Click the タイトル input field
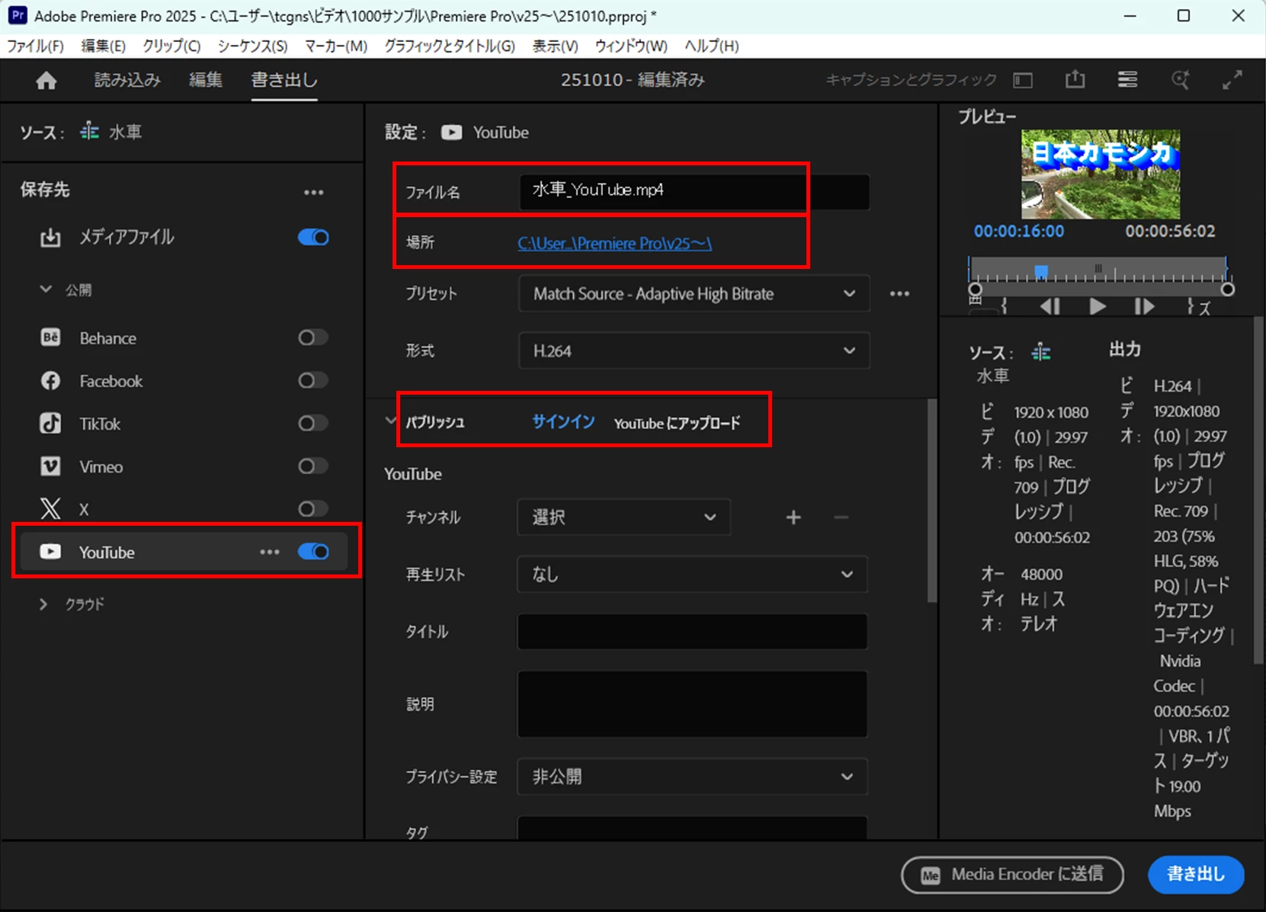Viewport: 1266px width, 912px height. click(692, 632)
